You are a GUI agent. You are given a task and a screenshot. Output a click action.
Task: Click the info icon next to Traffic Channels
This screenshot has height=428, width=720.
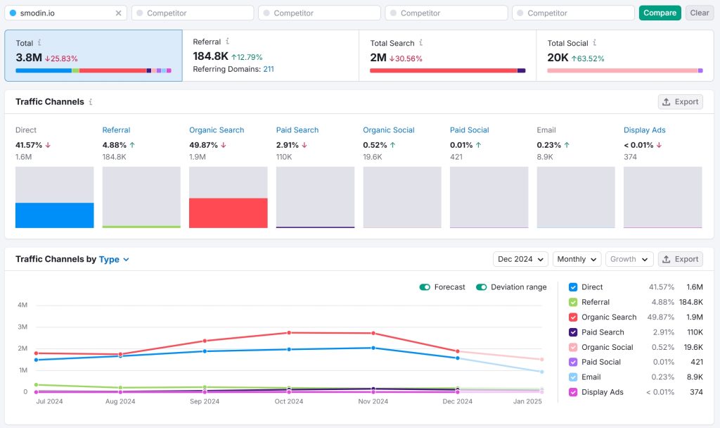90,102
